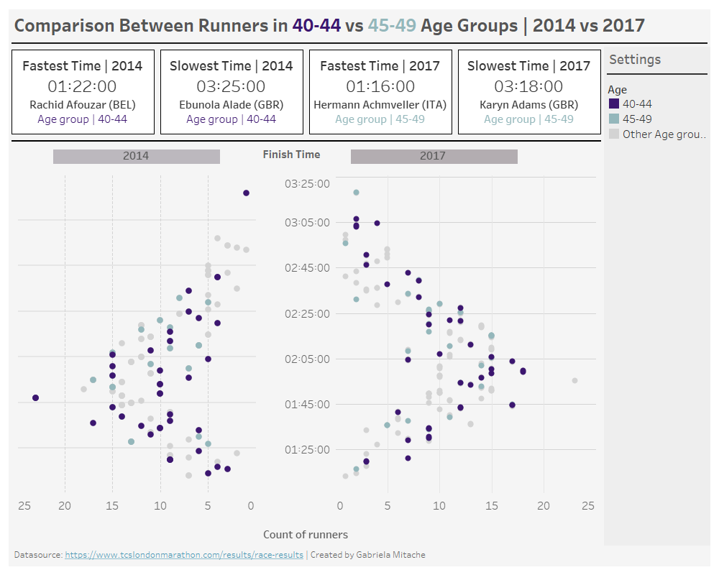Click the 40-44 purple legend swatch
The height and width of the screenshot is (575, 719).
[x=614, y=103]
